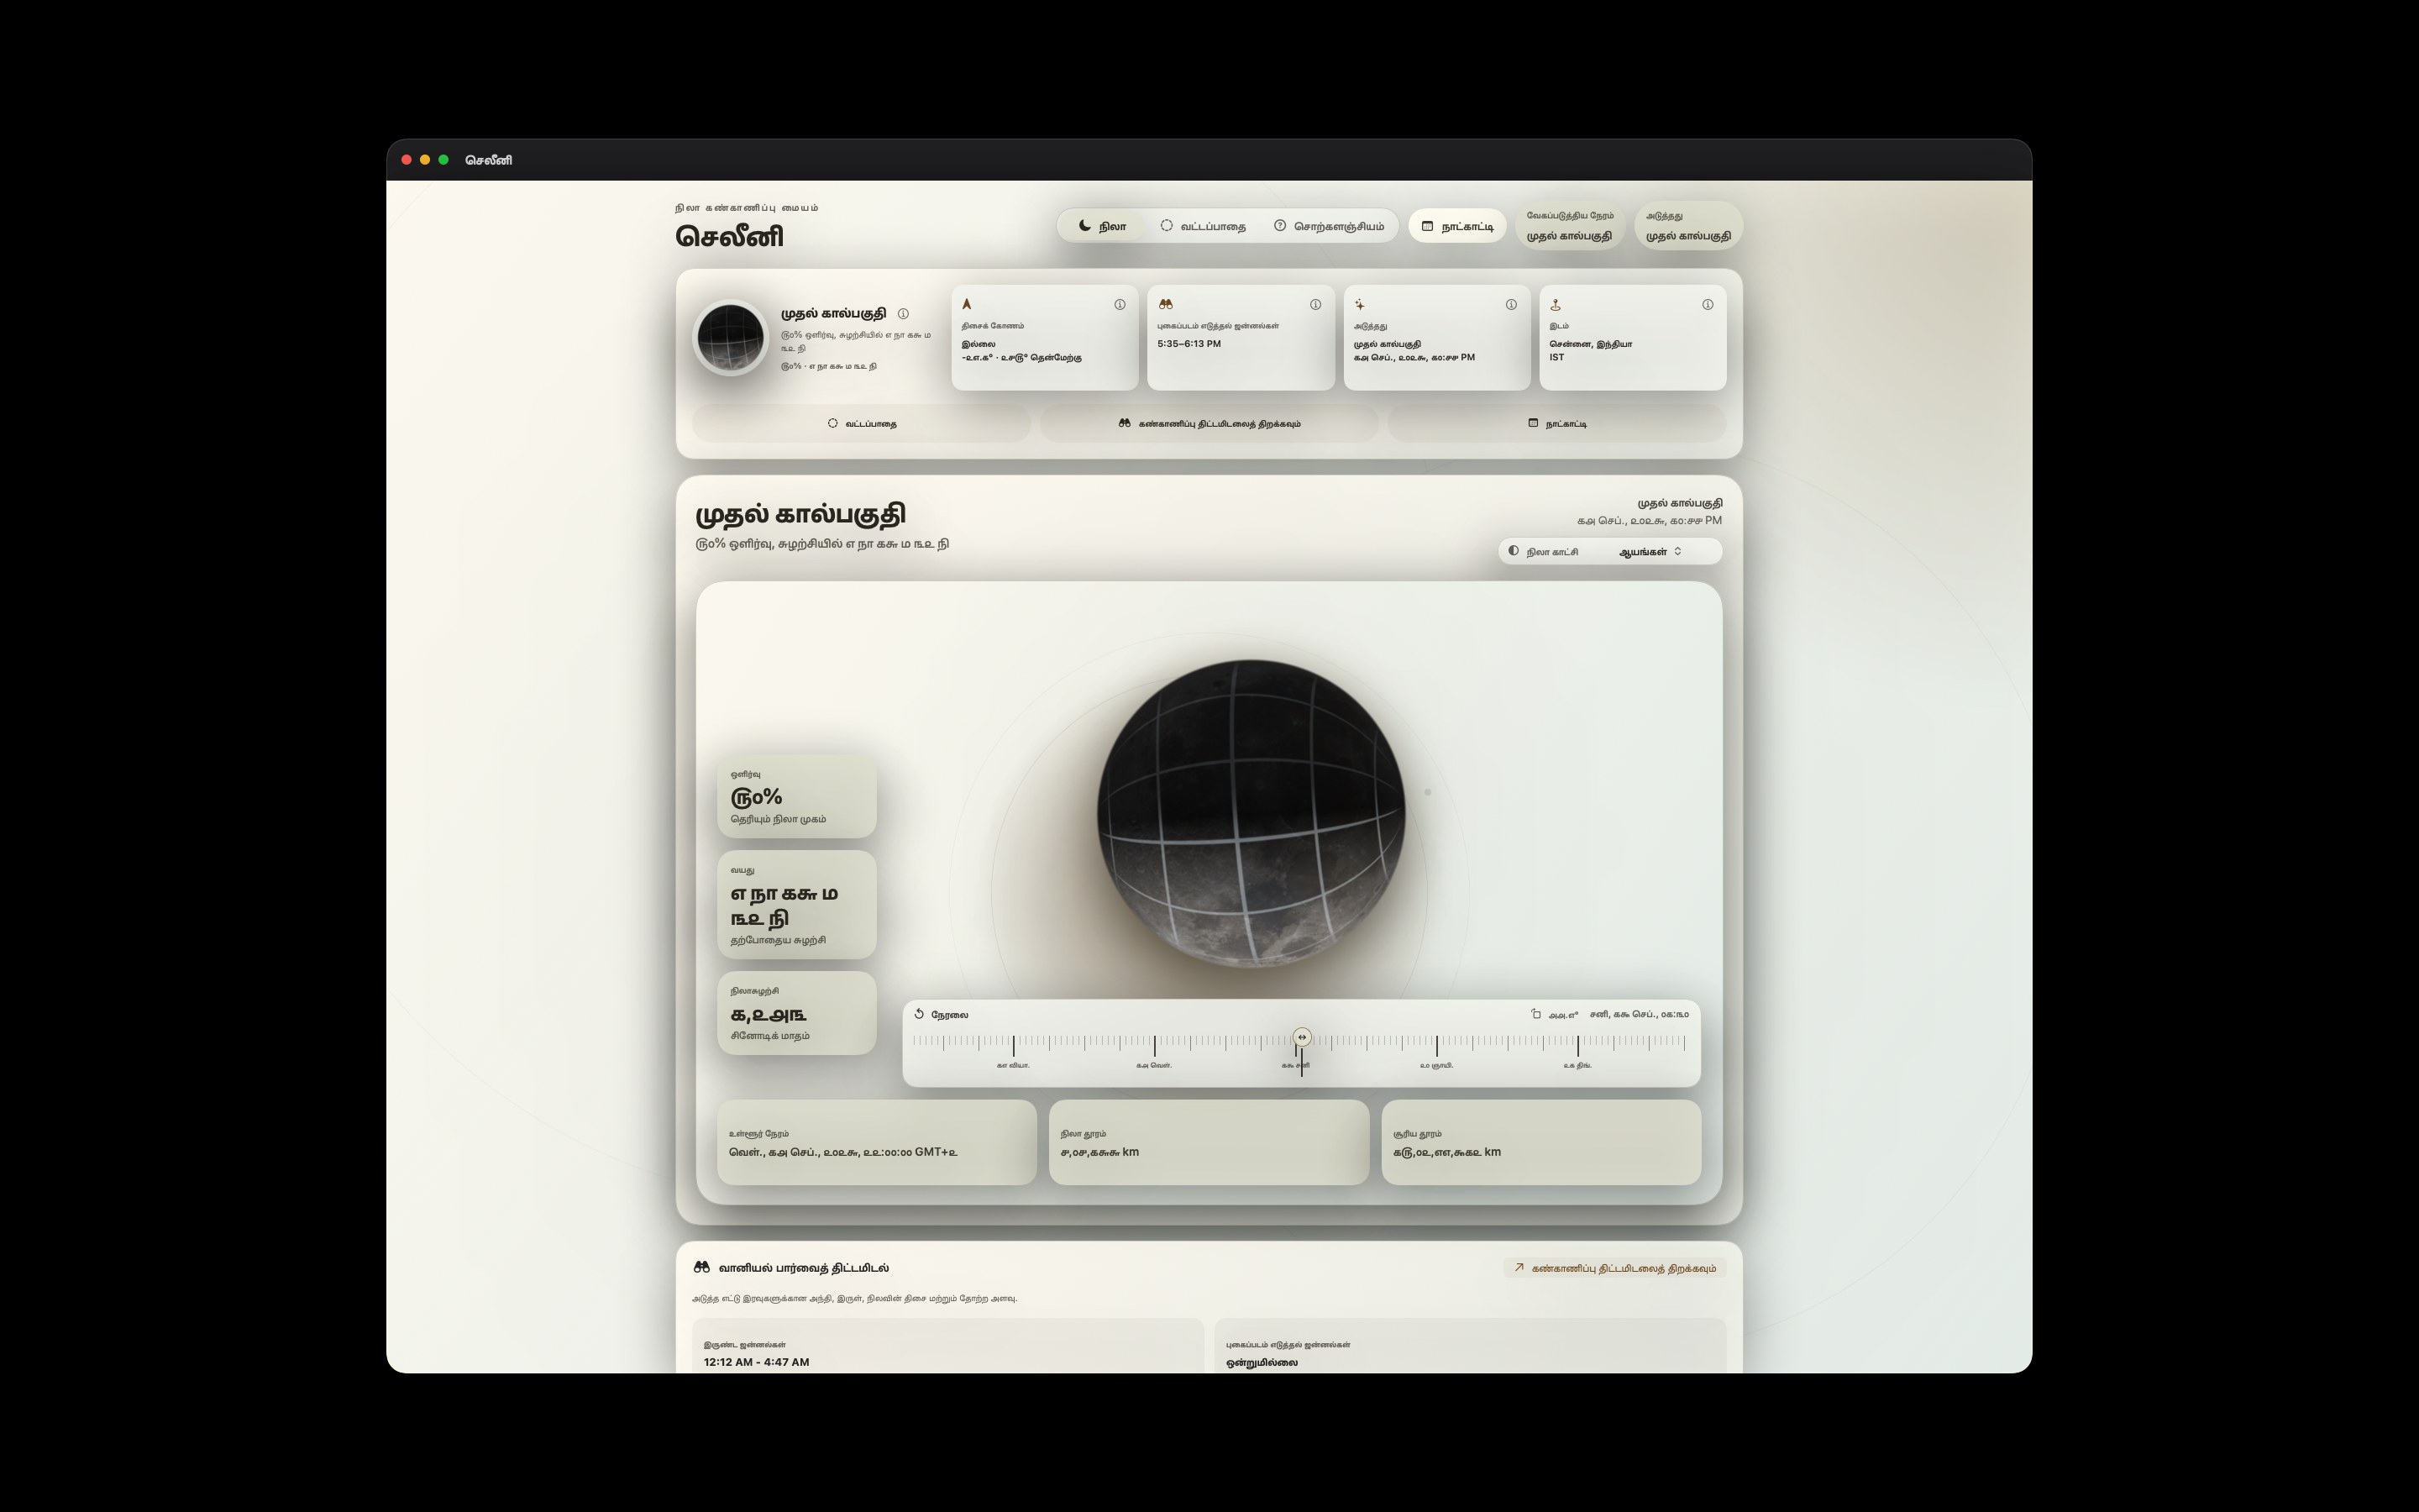This screenshot has height=1512, width=2419.
Task: Open கண்காணிப்பு திட்டமிடலைத் திறக்கவும் link with arrow
Action: point(1614,1268)
